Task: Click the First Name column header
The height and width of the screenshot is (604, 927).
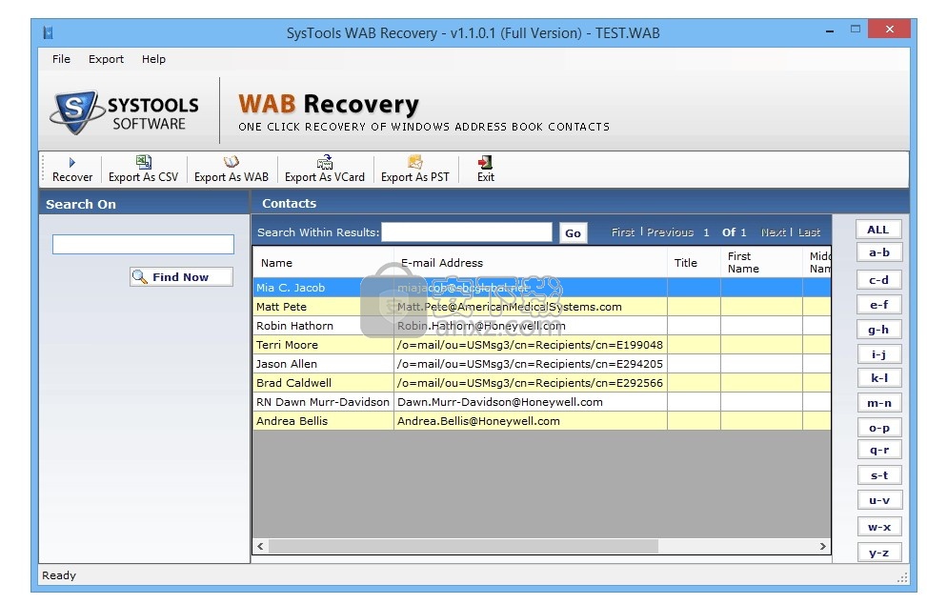Action: 761,262
